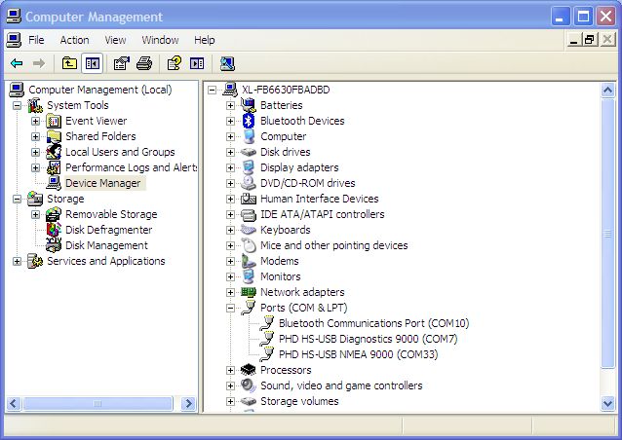The height and width of the screenshot is (440, 622).
Task: Click the Up one level toolbar icon
Action: (69, 63)
